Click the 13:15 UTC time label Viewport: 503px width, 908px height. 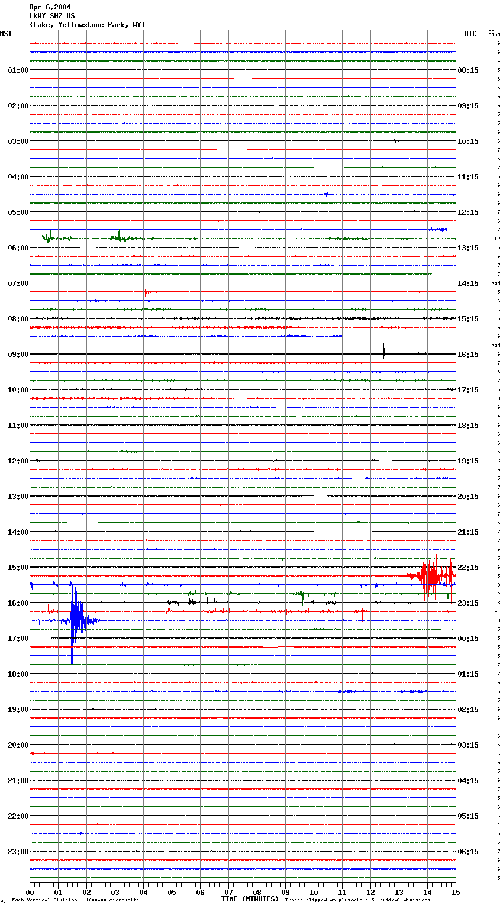pyautogui.click(x=468, y=248)
